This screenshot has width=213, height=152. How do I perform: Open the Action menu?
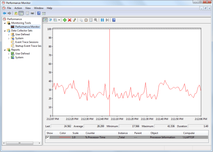coord(18,8)
